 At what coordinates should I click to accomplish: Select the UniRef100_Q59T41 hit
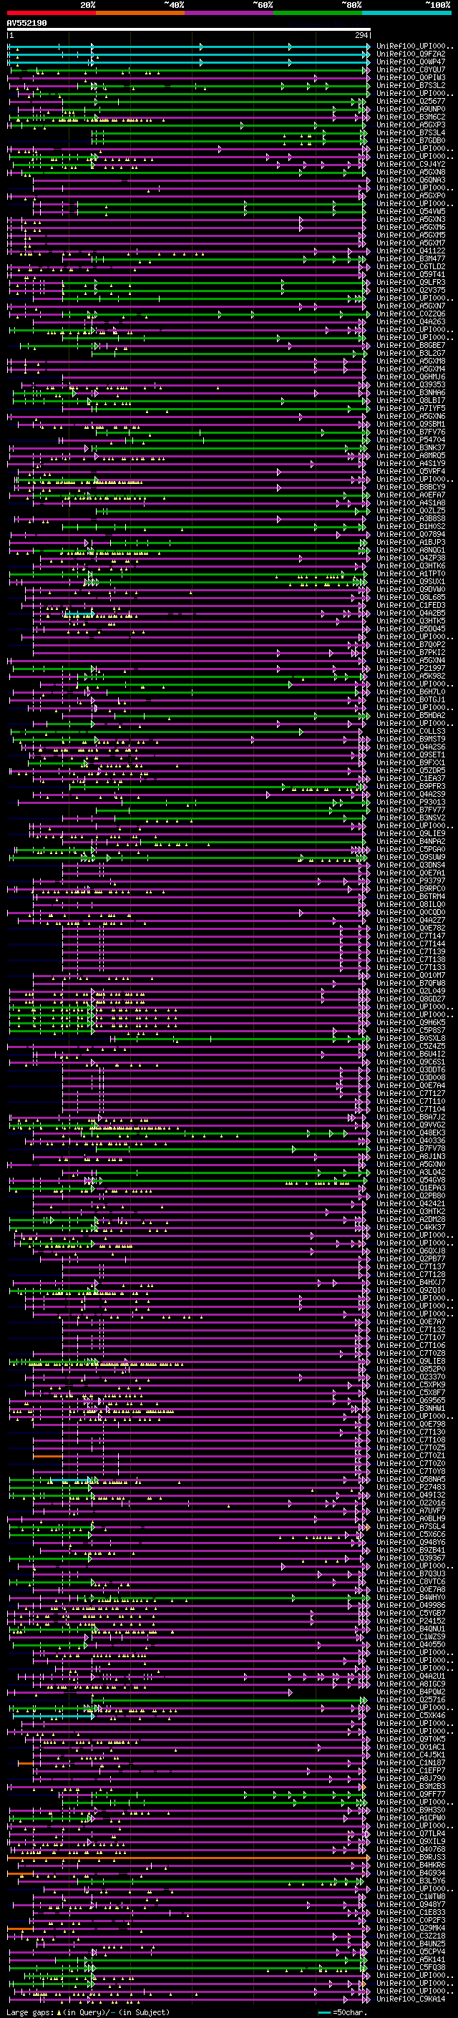click(x=411, y=274)
